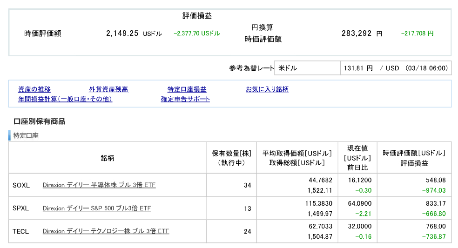Open the SPXL Direxion S&P 500 ブル3倍 ETF link
Image resolution: width=458 pixels, height=248 pixels.
coord(97,208)
